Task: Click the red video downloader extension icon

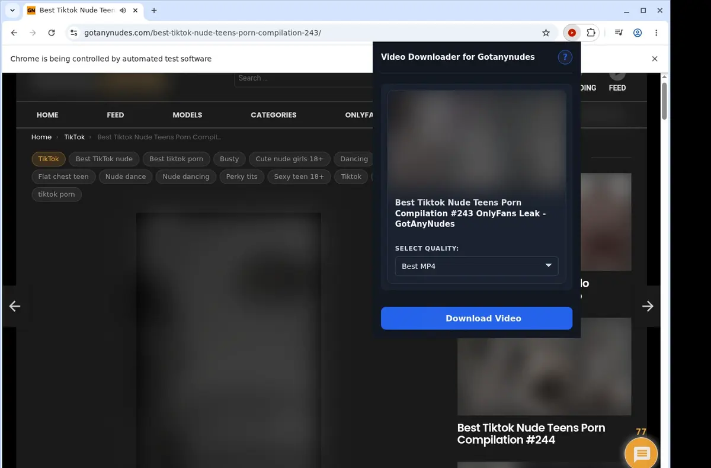Action: tap(572, 33)
